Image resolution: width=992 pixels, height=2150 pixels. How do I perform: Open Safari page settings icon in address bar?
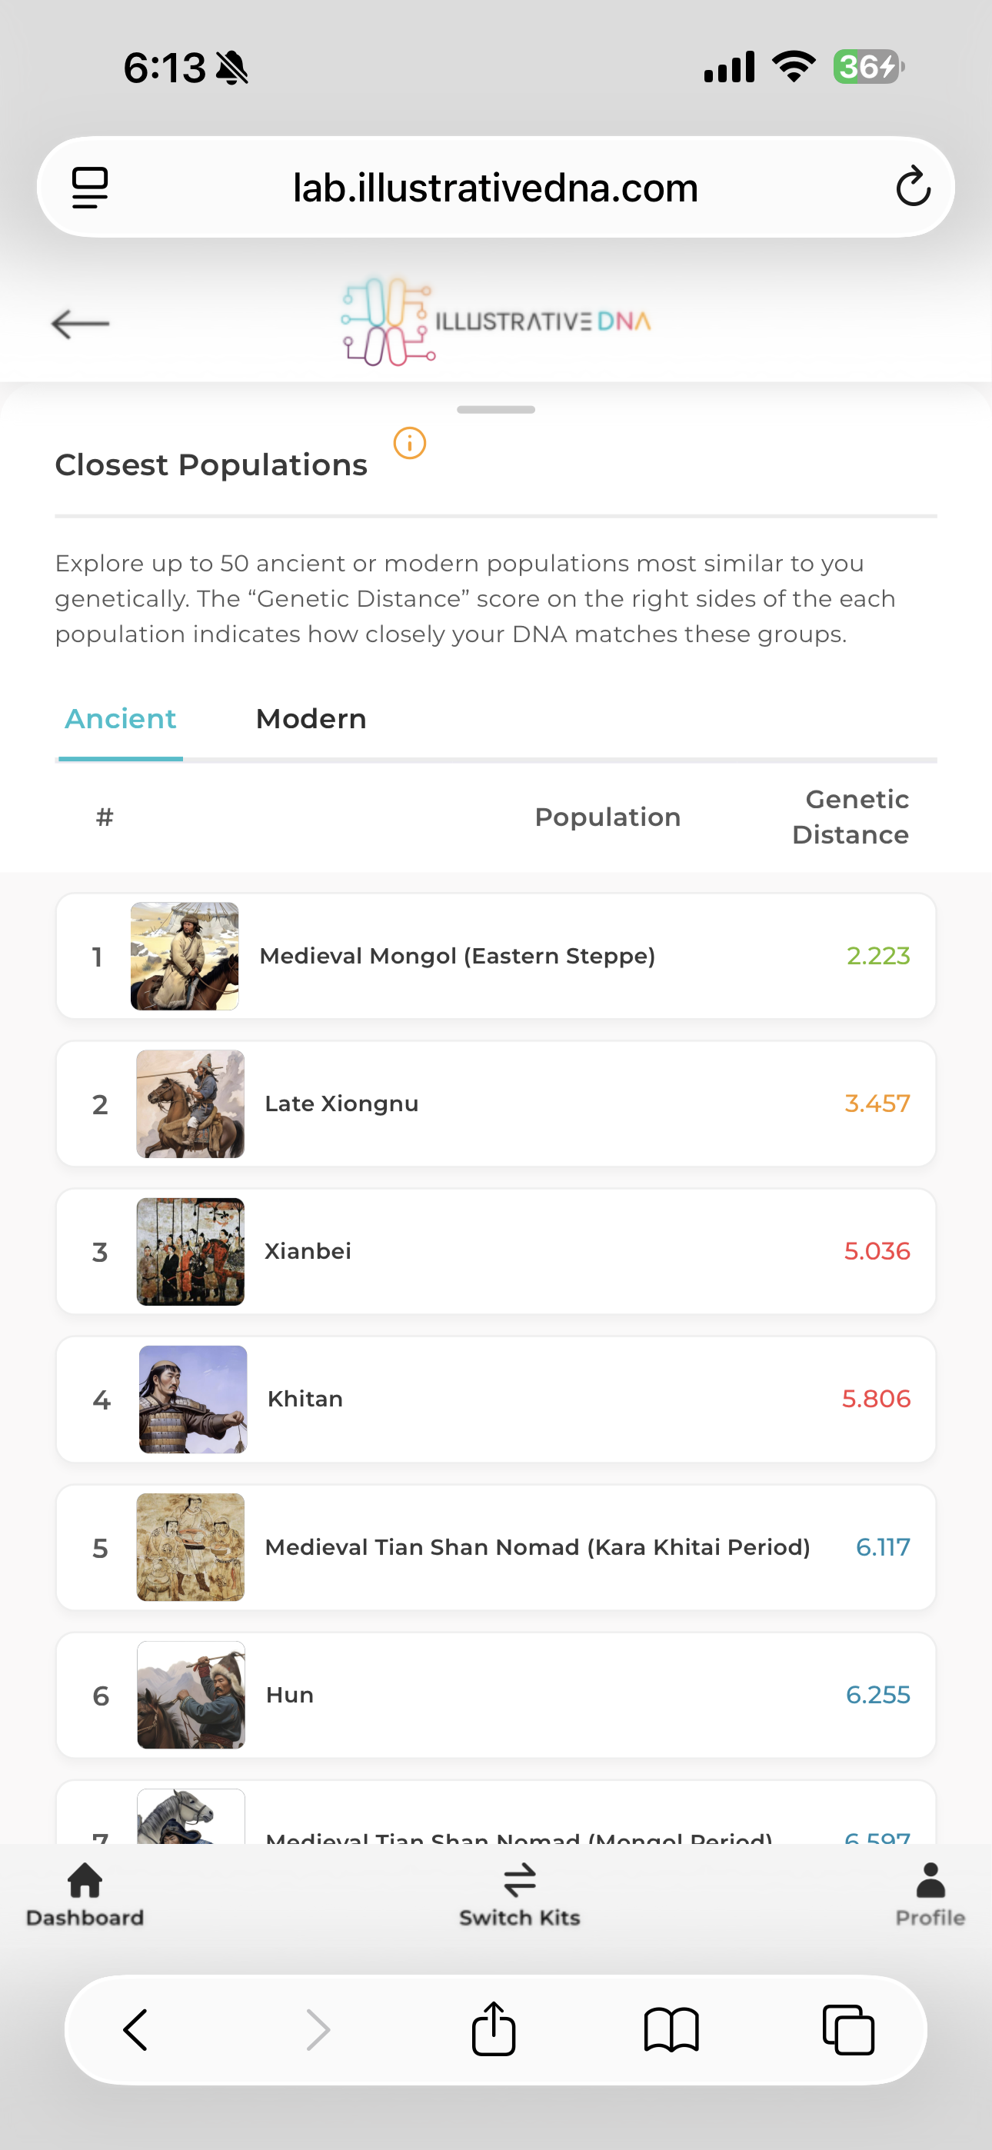point(90,187)
